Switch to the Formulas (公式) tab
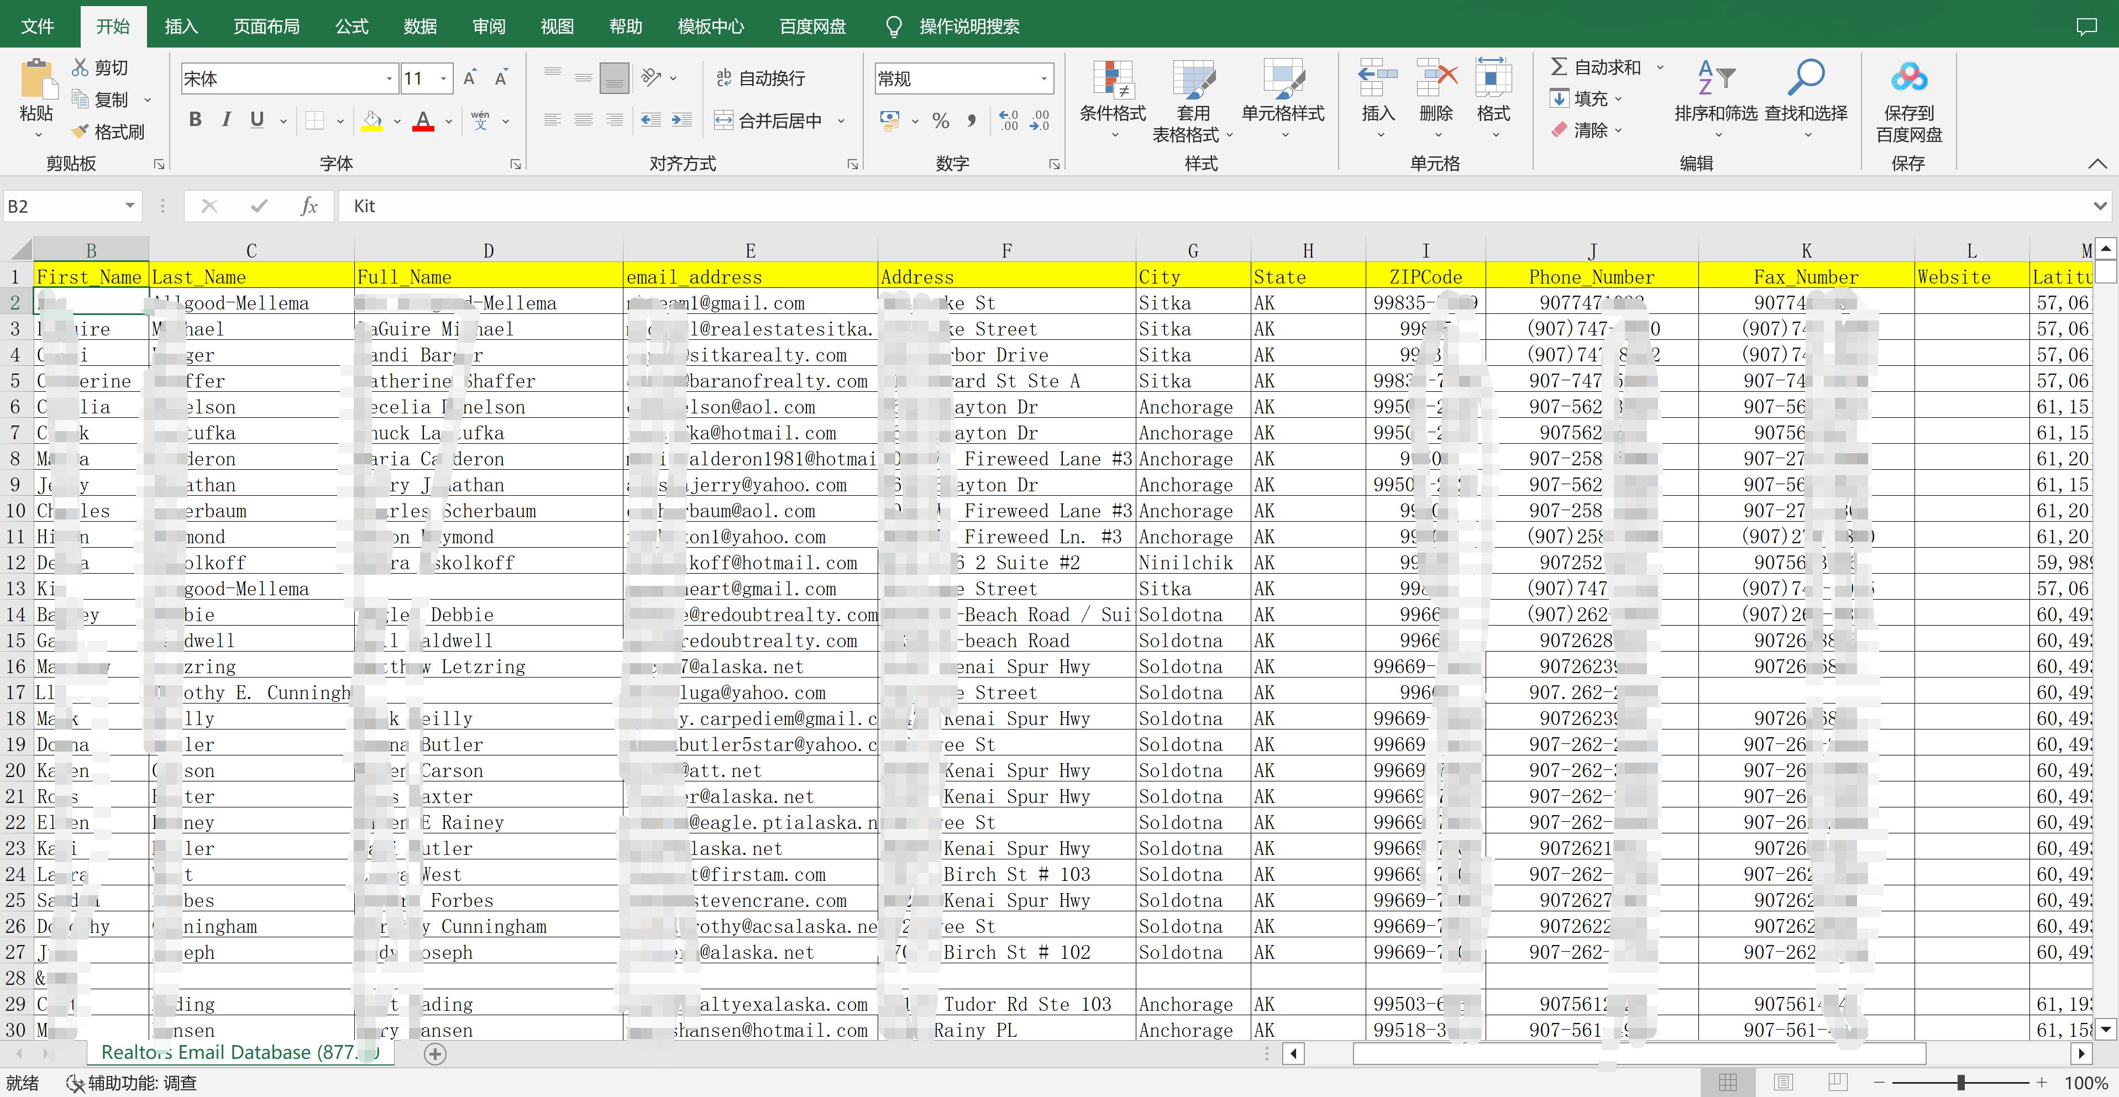Image resolution: width=2119 pixels, height=1097 pixels. 352,27
